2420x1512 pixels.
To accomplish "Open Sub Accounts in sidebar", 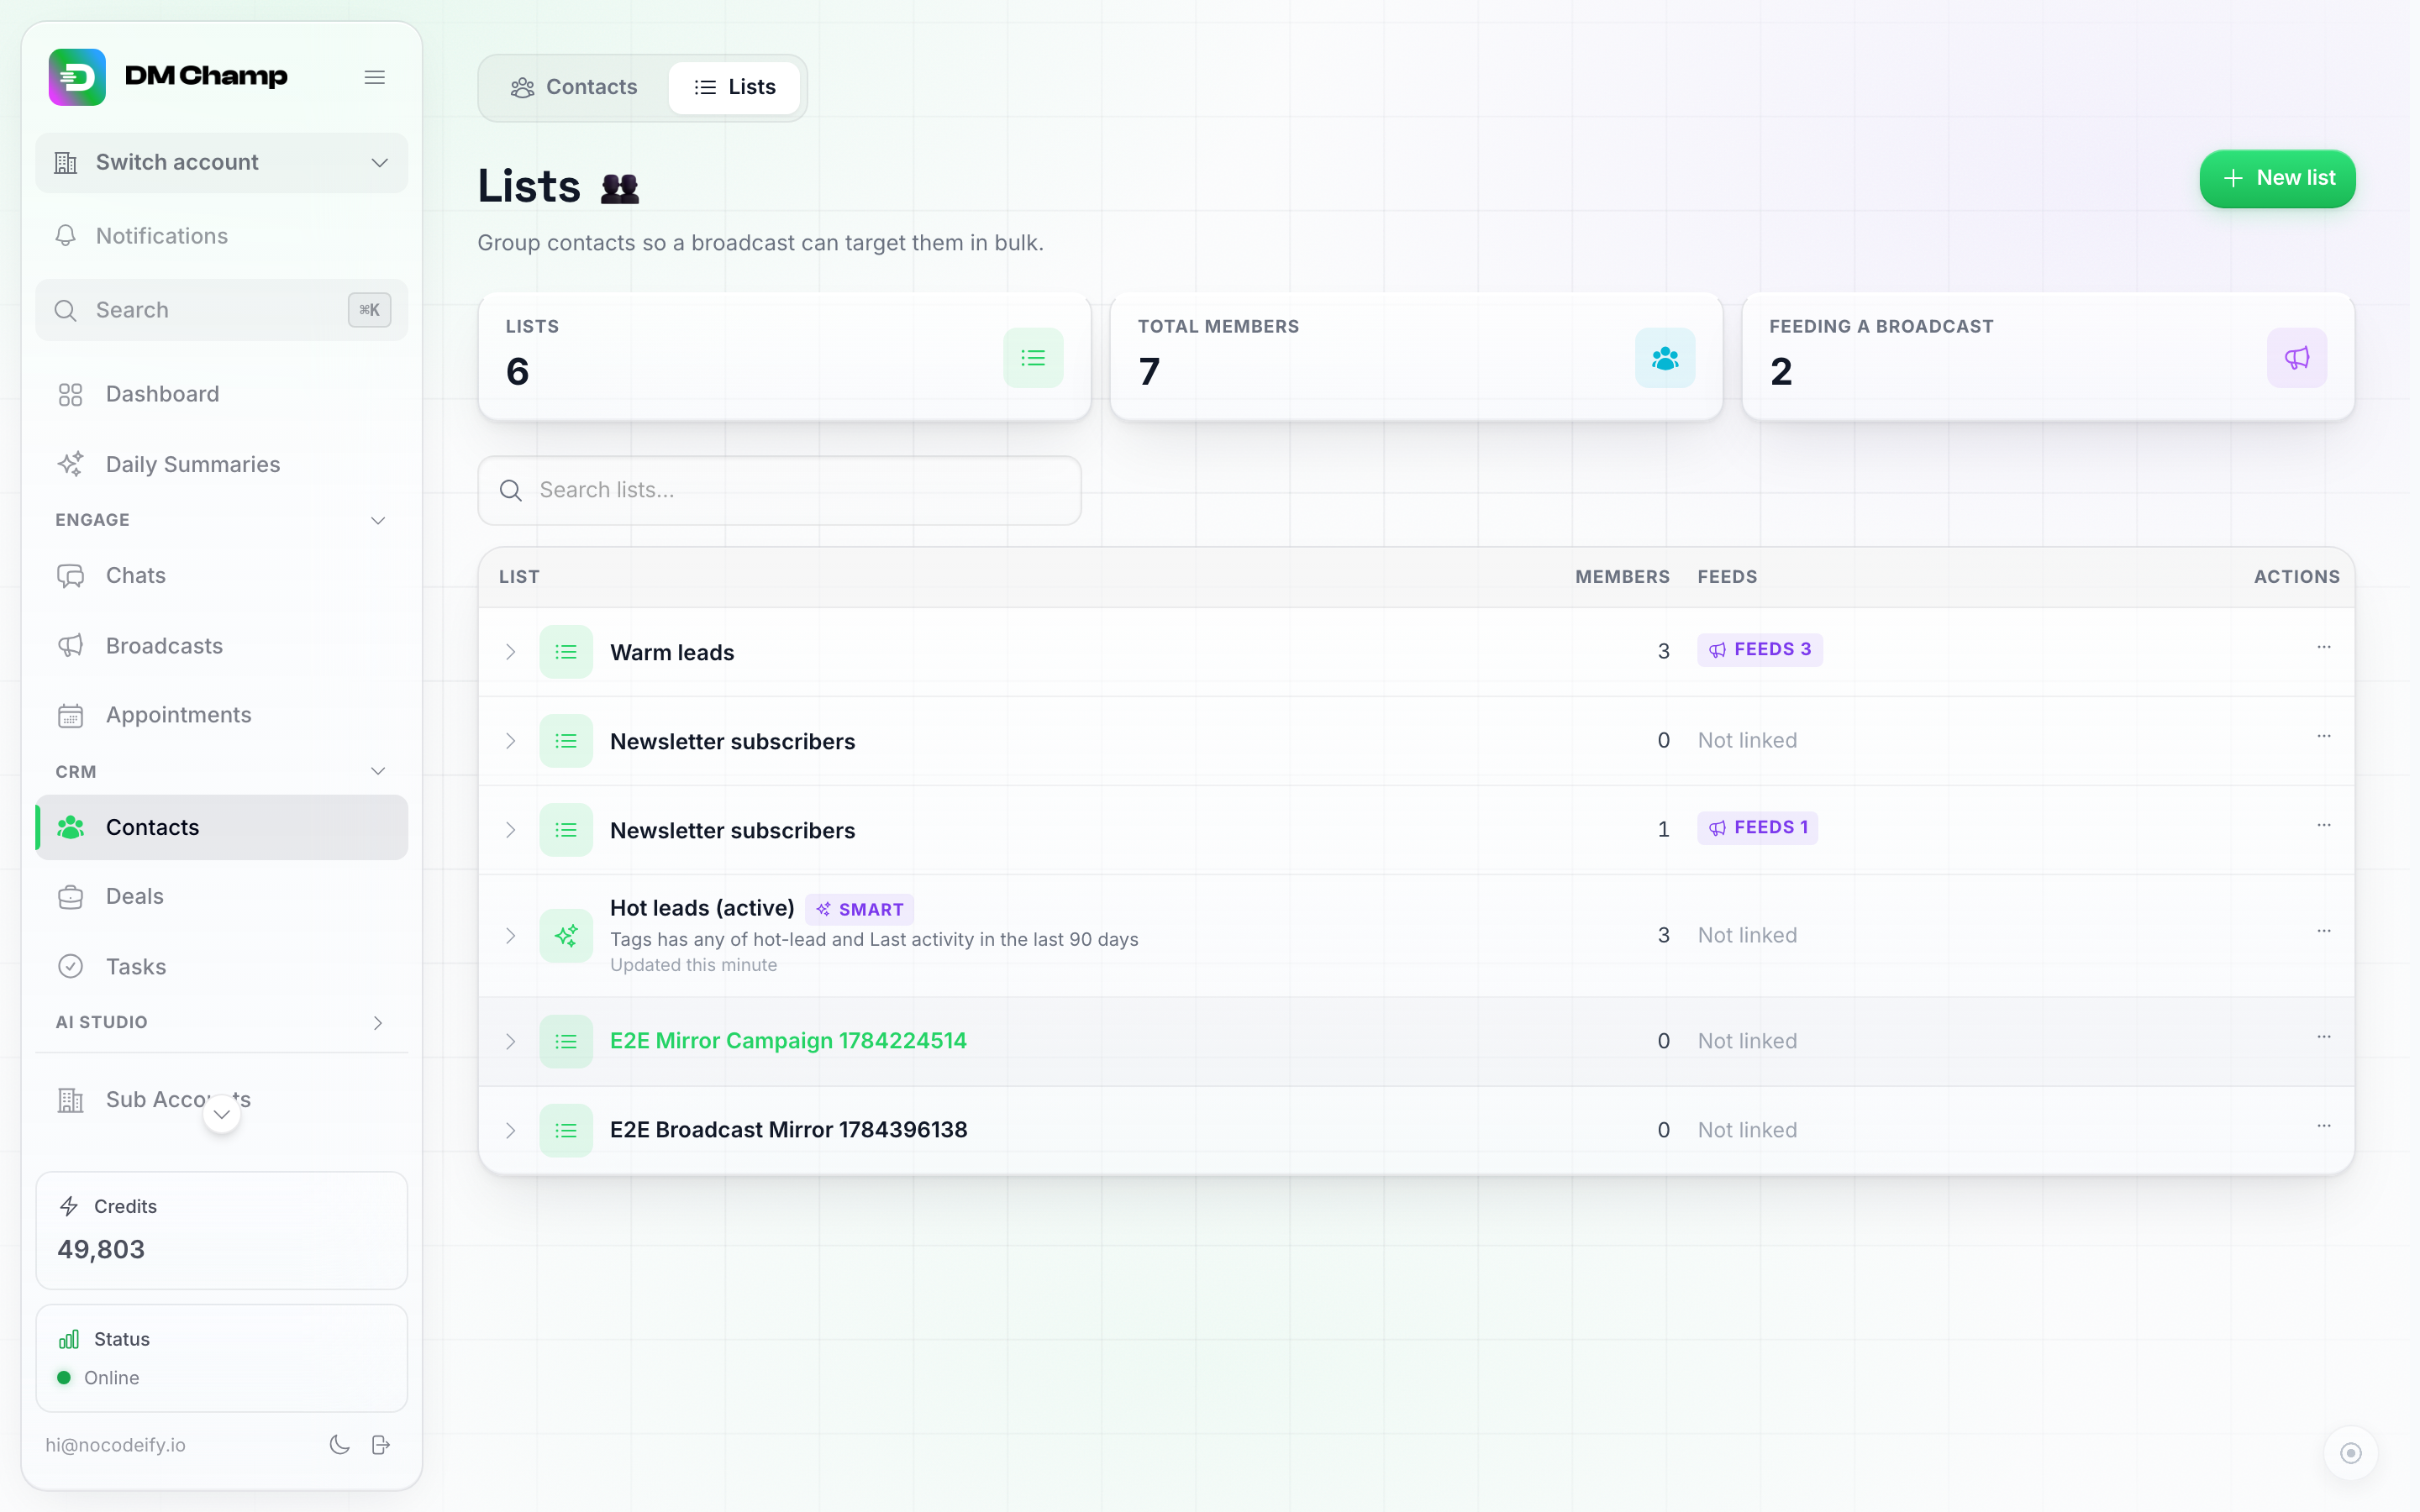I will click(221, 1099).
